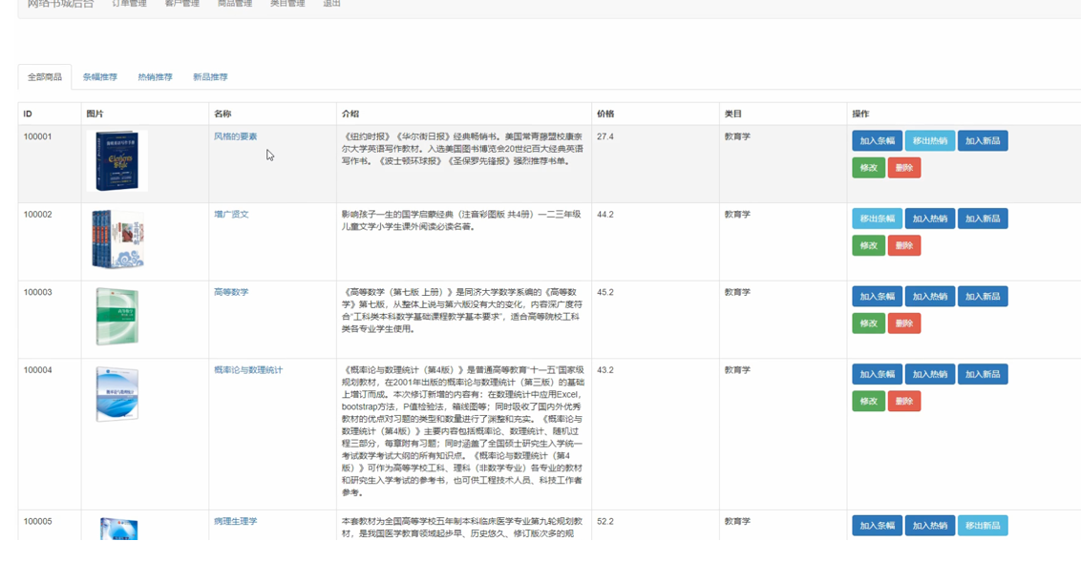Click 加入热销 for 病理生理学
The image size is (1081, 562).
[929, 525]
